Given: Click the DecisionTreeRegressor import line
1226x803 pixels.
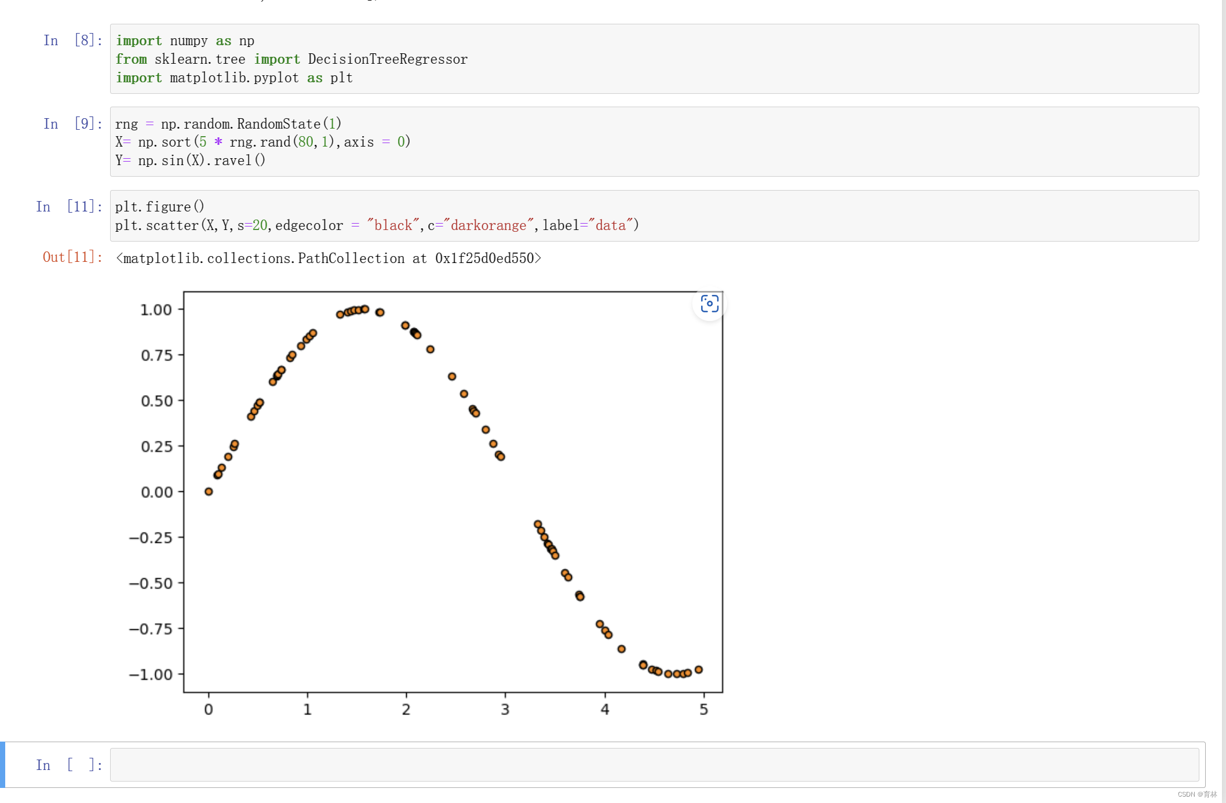Looking at the screenshot, I should click(291, 59).
